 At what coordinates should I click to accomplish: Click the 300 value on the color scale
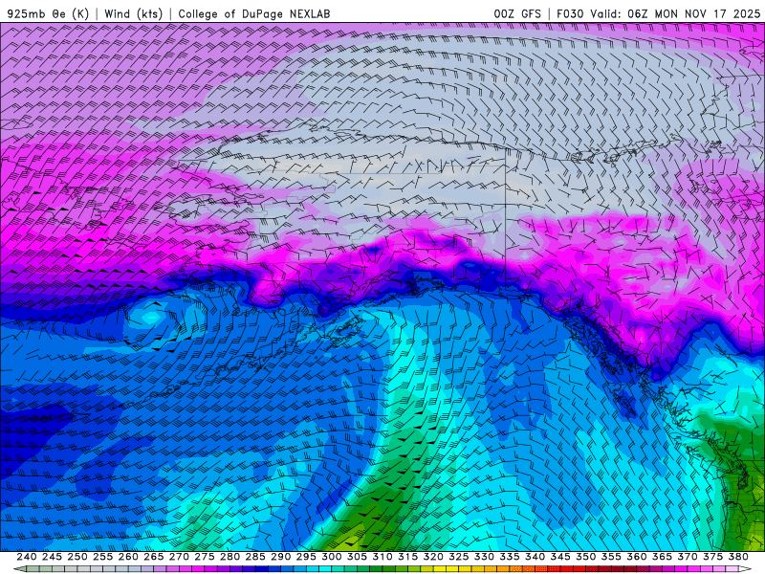tap(332, 557)
